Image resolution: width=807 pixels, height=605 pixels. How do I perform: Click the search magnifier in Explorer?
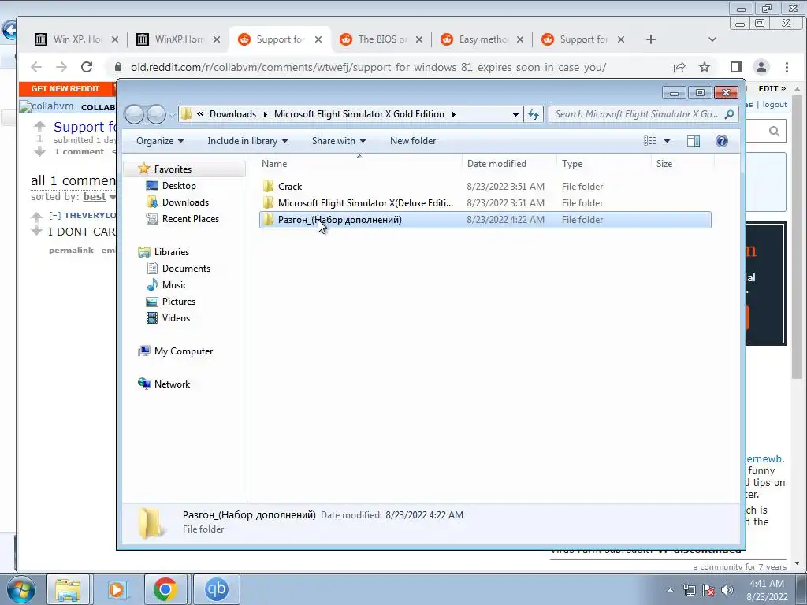[729, 114]
